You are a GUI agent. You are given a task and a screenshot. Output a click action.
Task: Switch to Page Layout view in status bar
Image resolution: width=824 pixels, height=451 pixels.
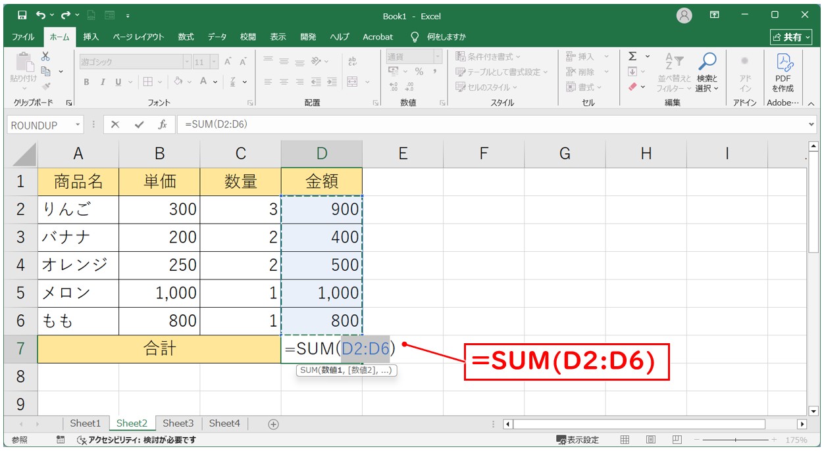(650, 440)
